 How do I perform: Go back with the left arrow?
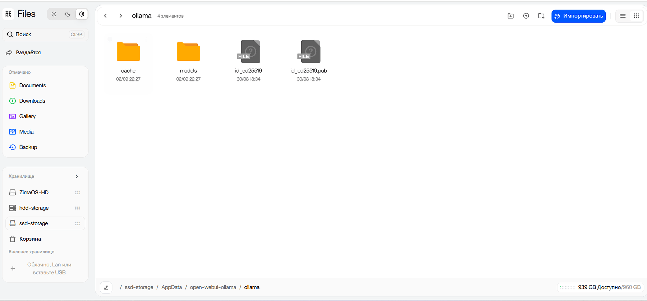(105, 16)
